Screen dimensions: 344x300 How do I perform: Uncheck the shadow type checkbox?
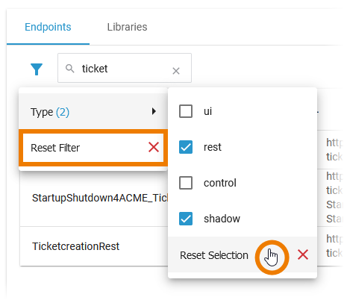tap(186, 219)
